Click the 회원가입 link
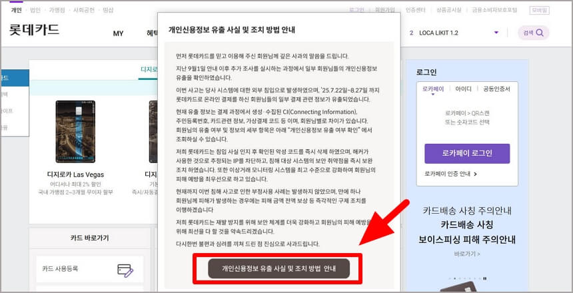This screenshot has height=293, width=573. click(x=385, y=10)
